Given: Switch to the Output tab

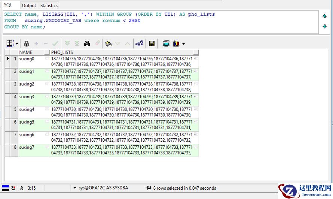Looking at the screenshot, I should [29, 5].
